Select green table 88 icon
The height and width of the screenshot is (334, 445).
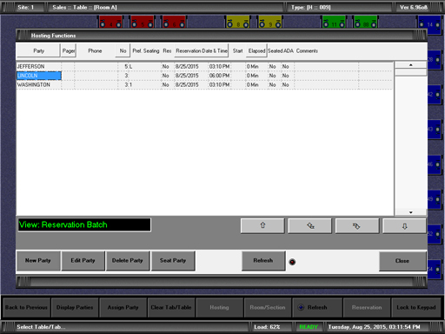[x=366, y=22]
